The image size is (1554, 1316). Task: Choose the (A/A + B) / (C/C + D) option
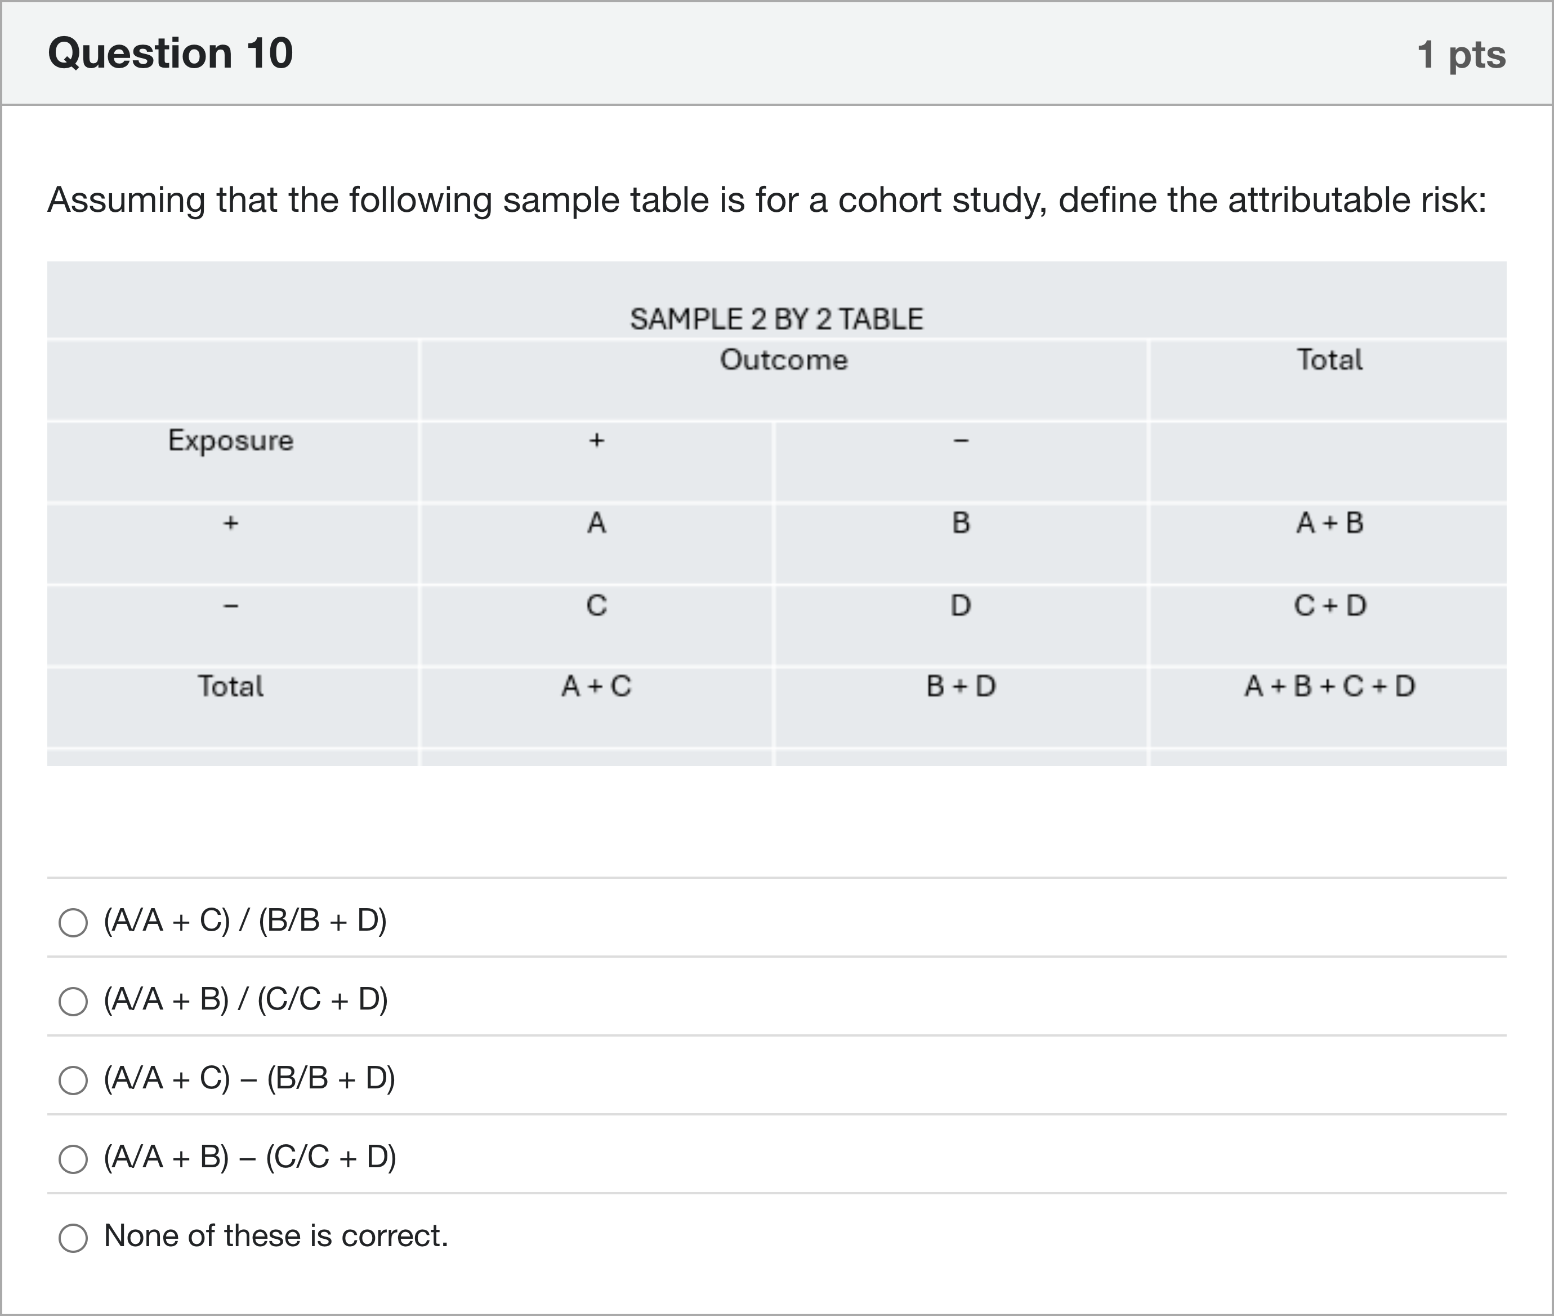coord(73,1001)
